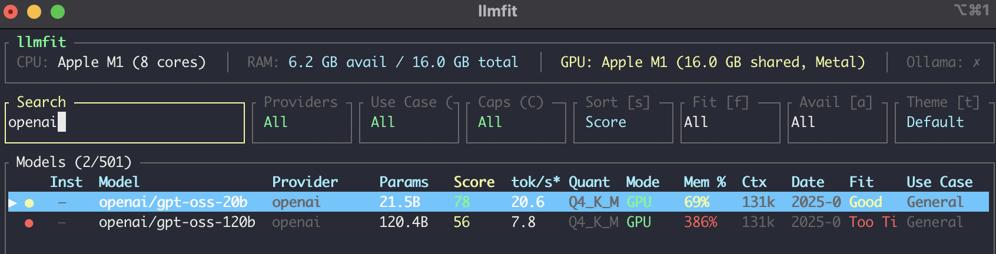Click the Params column header
The width and height of the screenshot is (996, 254).
click(404, 182)
